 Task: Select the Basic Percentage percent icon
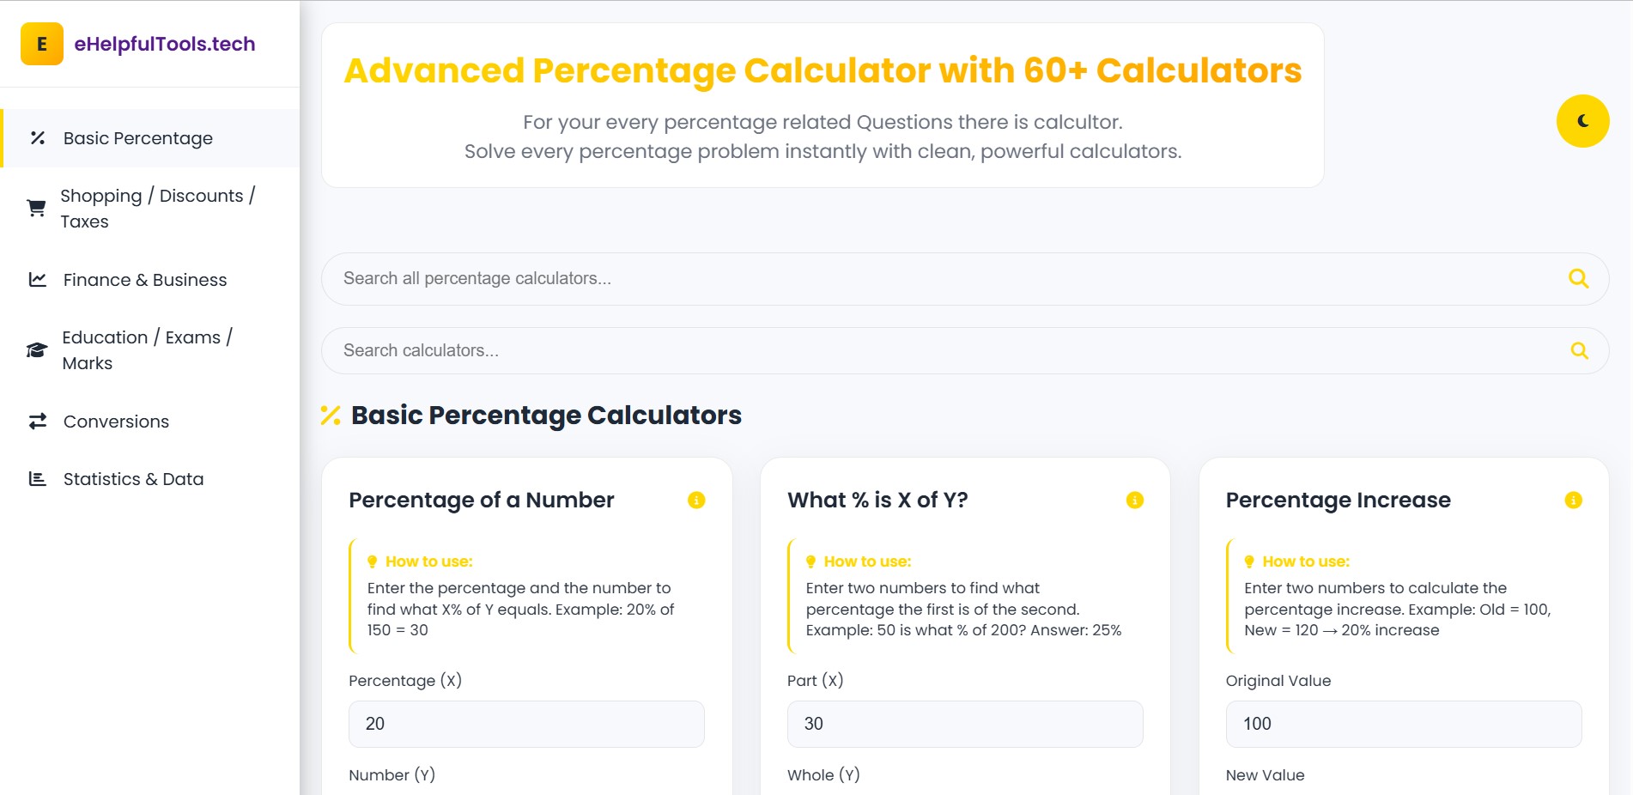coord(36,137)
